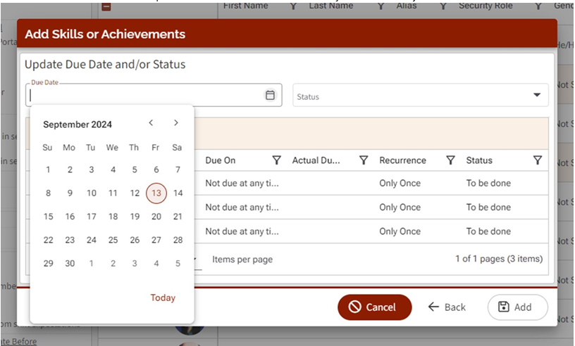Image resolution: width=575 pixels, height=346 pixels.
Task: Expand the Status dropdown
Action: pos(536,96)
